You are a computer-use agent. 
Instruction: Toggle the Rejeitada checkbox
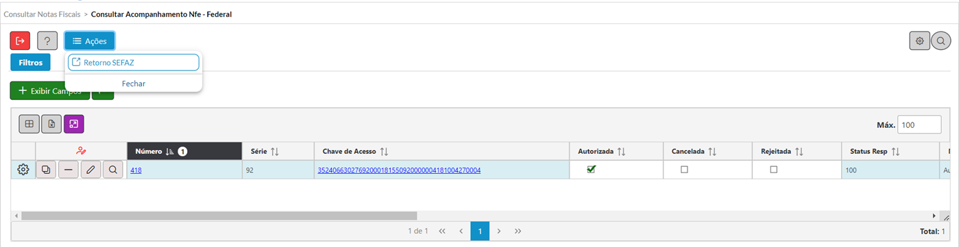774,170
